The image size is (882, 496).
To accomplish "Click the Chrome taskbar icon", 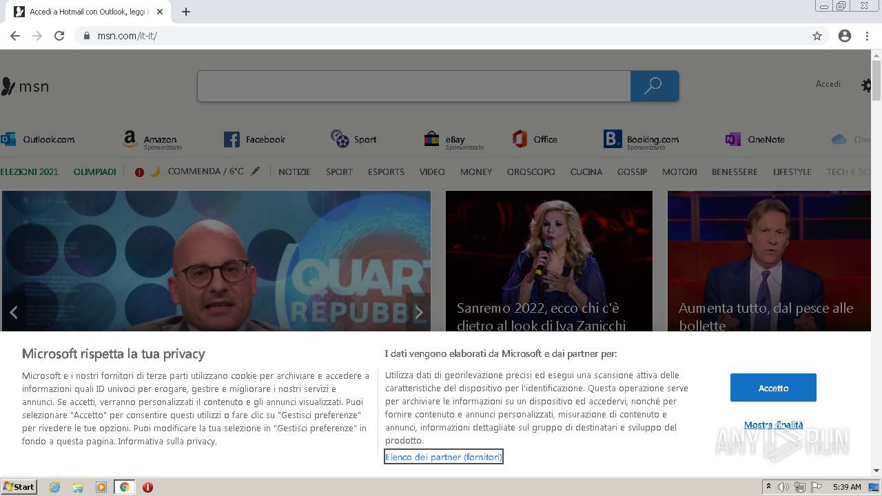I will (124, 487).
